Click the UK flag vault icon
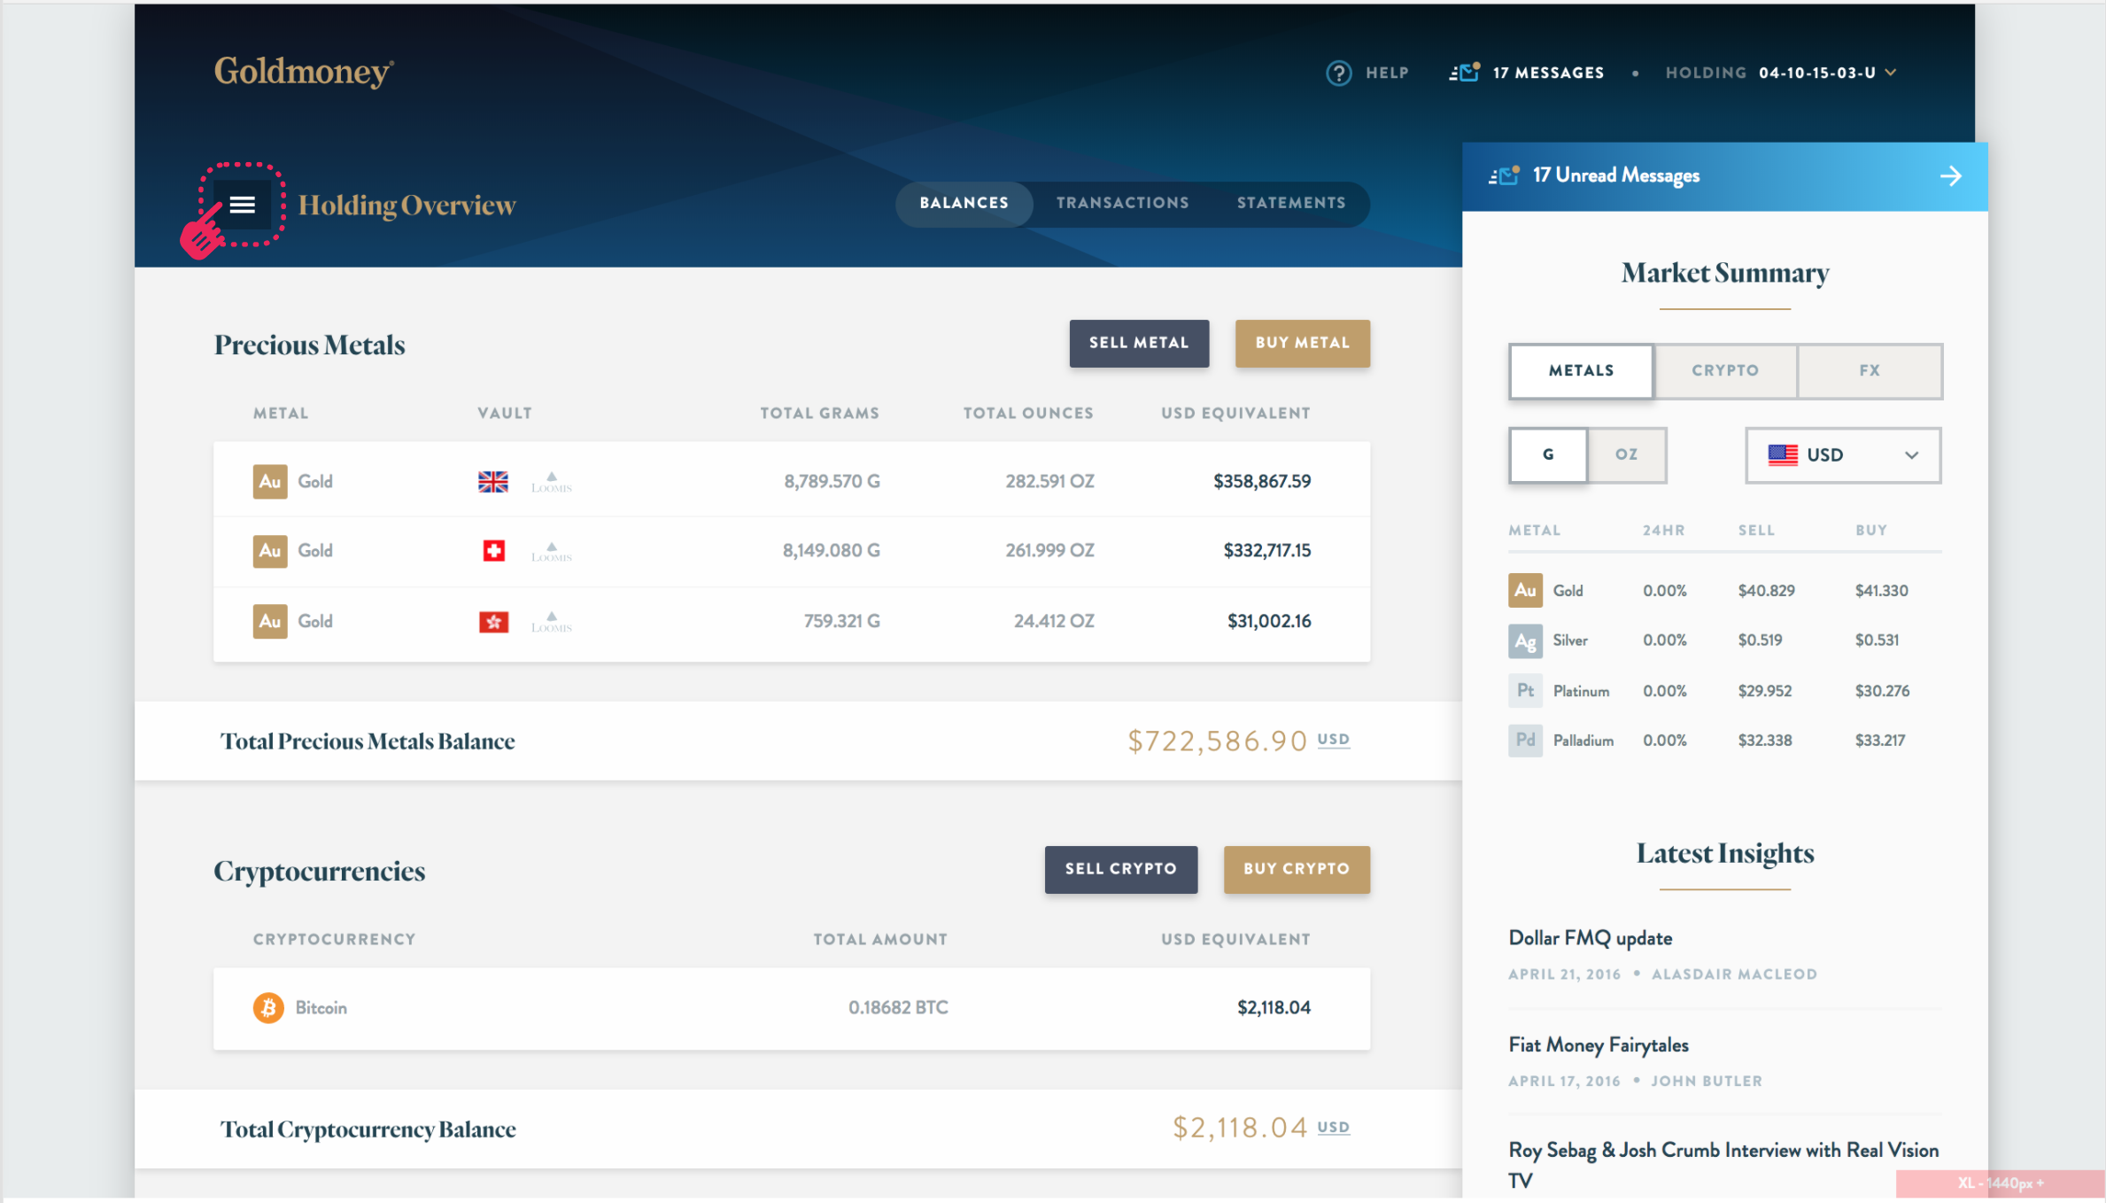The height and width of the screenshot is (1203, 2106). [493, 481]
